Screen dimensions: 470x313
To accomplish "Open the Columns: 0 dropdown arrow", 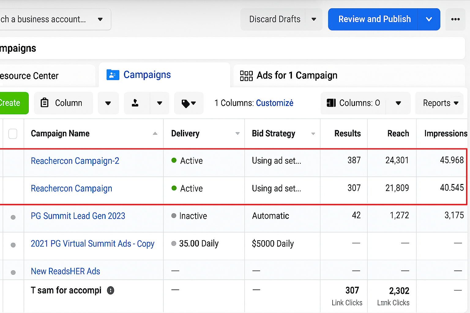I will point(398,103).
